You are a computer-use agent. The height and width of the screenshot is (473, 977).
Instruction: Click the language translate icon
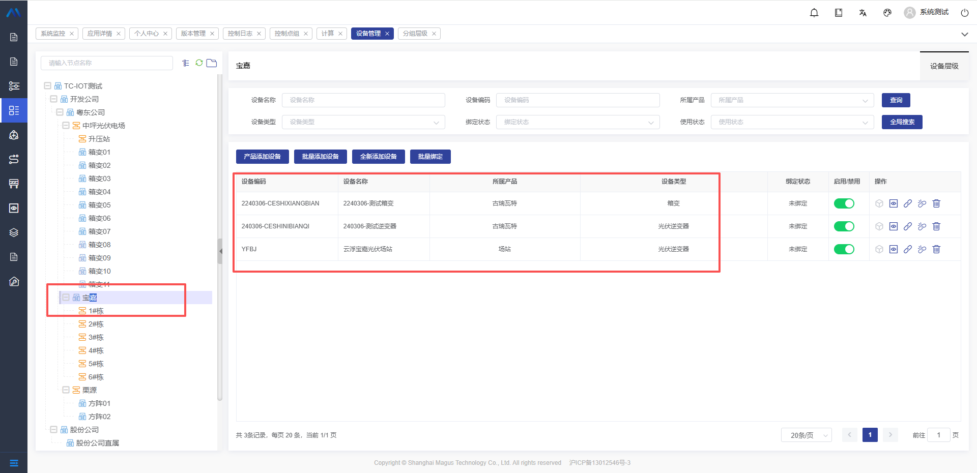coord(863,13)
